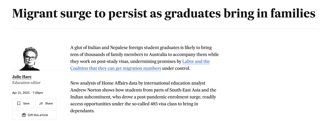The width and height of the screenshot is (324, 121).
Task: Open 'Coalition that they can get migration numbers' link
Action: pos(116,68)
